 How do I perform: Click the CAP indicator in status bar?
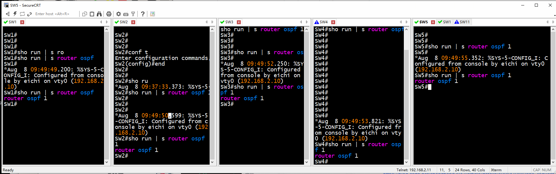536,170
